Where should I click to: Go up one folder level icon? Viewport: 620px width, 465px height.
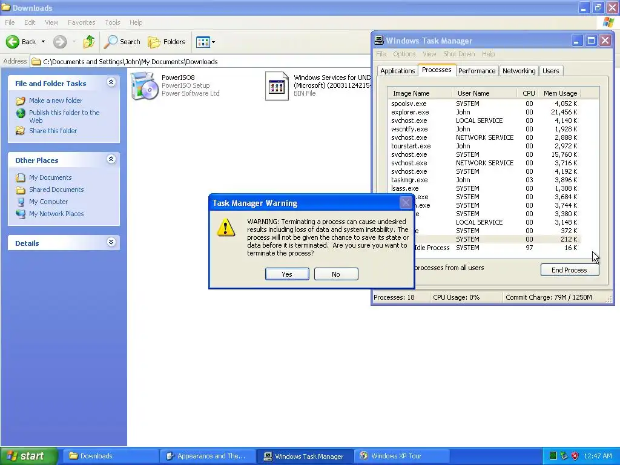click(88, 42)
